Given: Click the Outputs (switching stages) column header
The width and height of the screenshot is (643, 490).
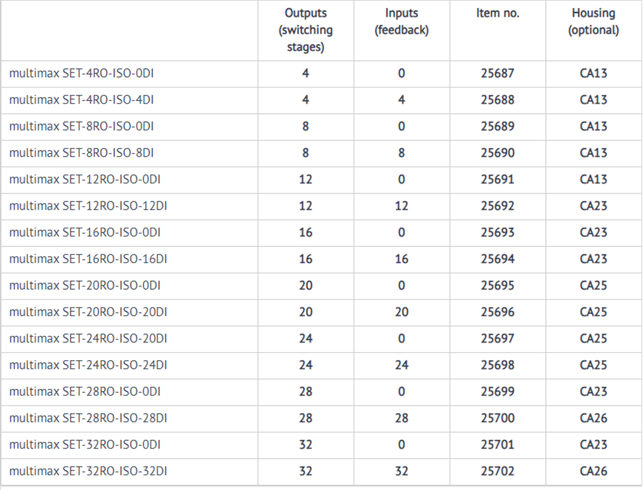Looking at the screenshot, I should coord(305,30).
